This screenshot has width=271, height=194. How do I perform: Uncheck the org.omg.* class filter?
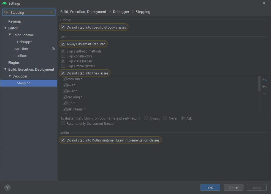pos(65,97)
